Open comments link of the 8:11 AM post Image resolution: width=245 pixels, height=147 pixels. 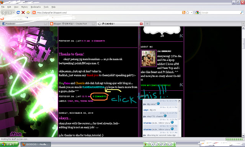pyautogui.click(x=98, y=41)
